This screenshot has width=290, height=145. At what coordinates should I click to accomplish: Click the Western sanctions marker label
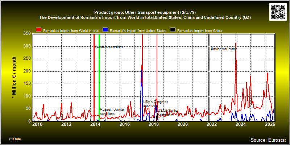pos(109,47)
